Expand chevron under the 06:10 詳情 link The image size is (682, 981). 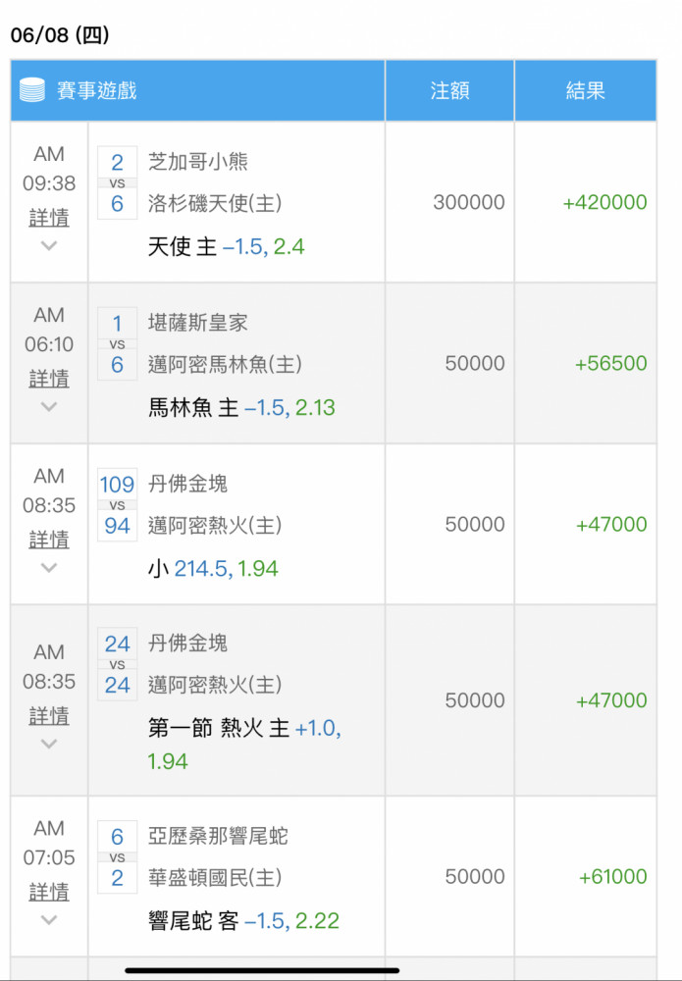(x=49, y=407)
